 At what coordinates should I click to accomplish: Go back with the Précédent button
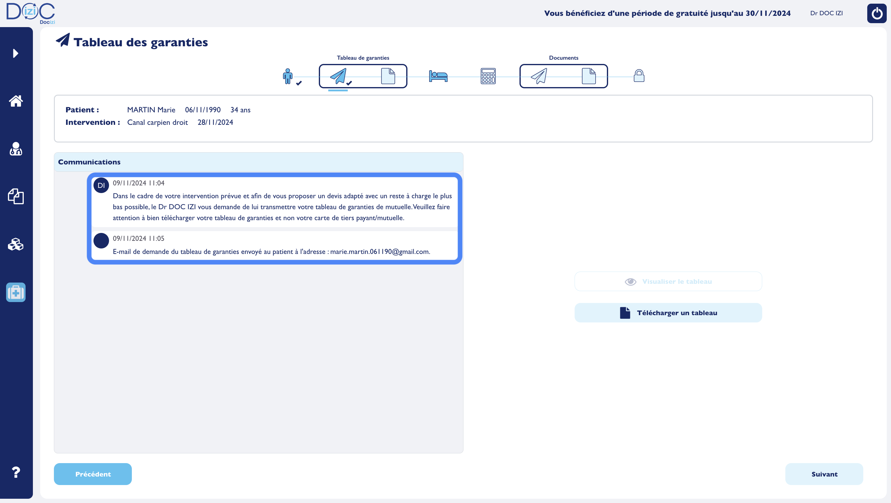[x=93, y=474]
